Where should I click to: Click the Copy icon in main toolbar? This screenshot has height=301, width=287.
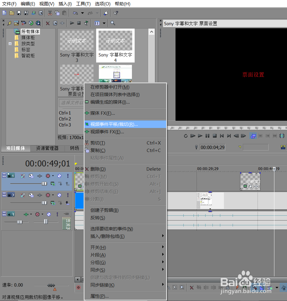(57, 13)
